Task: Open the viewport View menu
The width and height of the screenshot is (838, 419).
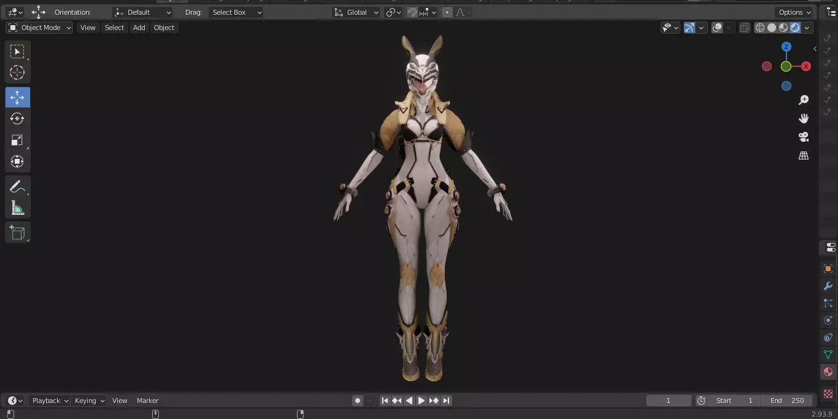Action: pyautogui.click(x=88, y=28)
